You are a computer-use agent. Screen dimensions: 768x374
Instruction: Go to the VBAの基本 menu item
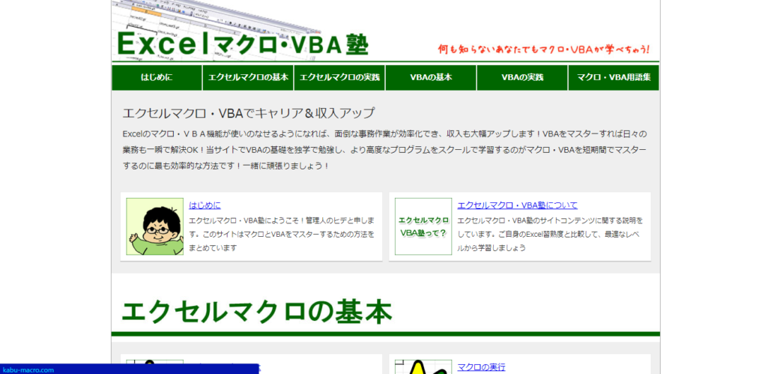[431, 77]
